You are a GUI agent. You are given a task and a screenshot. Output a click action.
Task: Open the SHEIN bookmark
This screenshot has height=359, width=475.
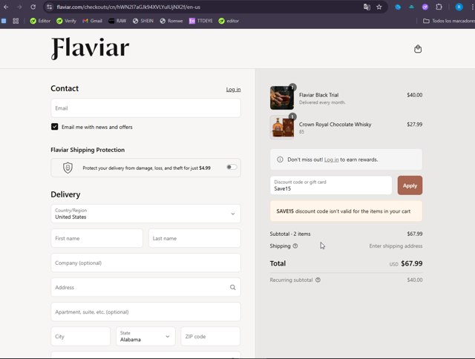(x=143, y=21)
